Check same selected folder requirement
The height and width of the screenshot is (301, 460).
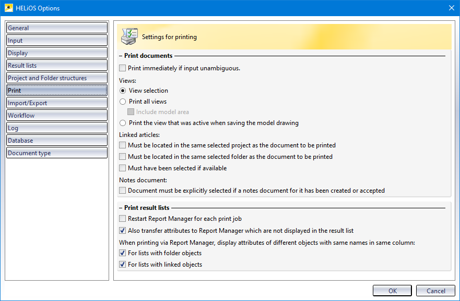(x=122, y=157)
